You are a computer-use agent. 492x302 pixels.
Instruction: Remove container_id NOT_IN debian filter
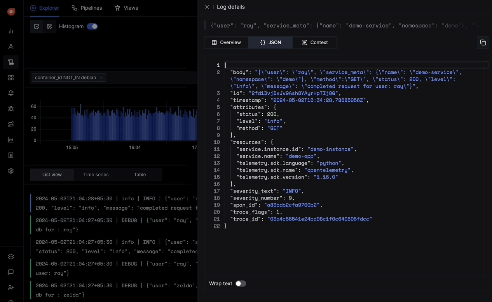[101, 78]
